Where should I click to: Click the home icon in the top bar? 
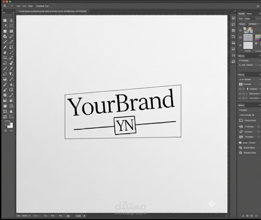[x=5, y=6]
